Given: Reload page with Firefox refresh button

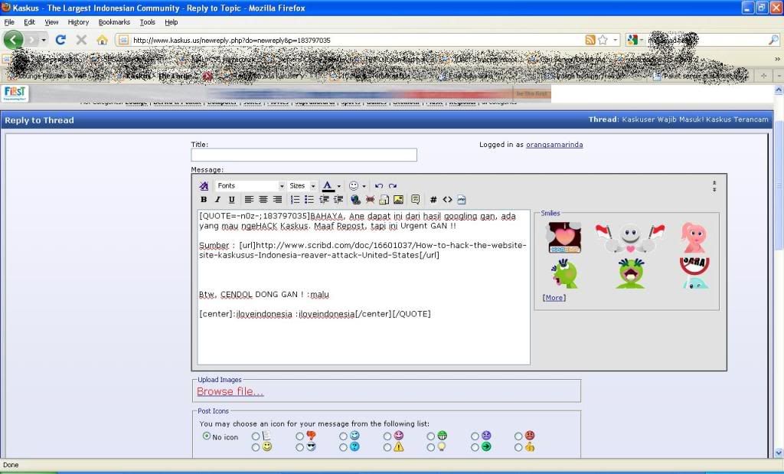Looking at the screenshot, I should click(x=60, y=40).
